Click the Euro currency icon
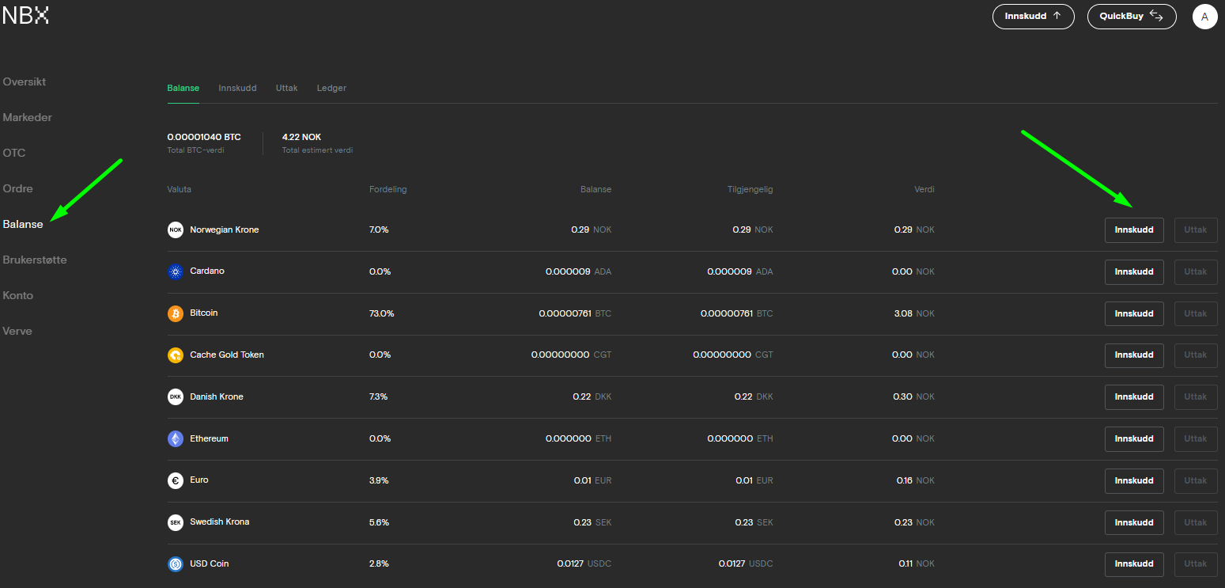 176,480
